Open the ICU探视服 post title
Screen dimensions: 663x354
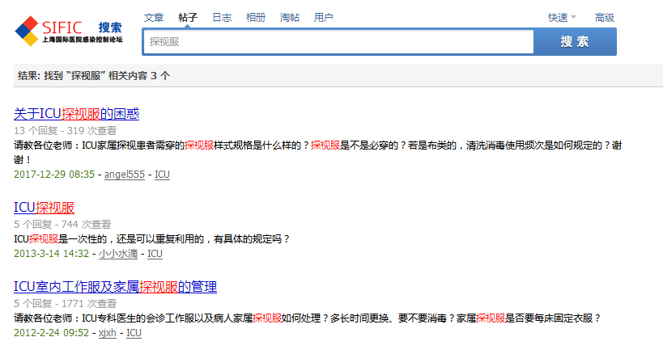click(x=44, y=208)
